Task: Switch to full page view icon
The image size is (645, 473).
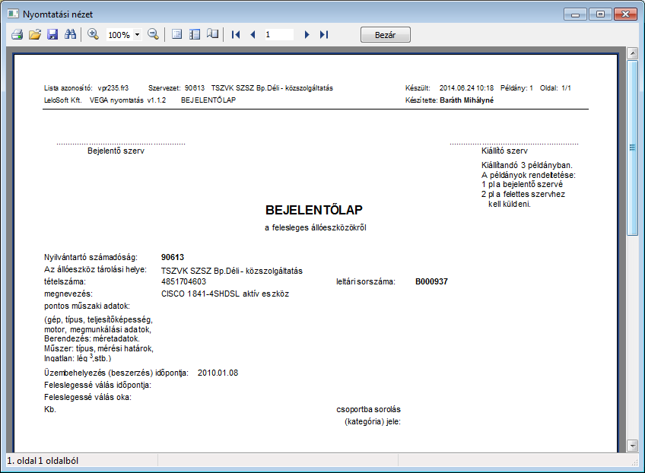Action: coord(177,34)
